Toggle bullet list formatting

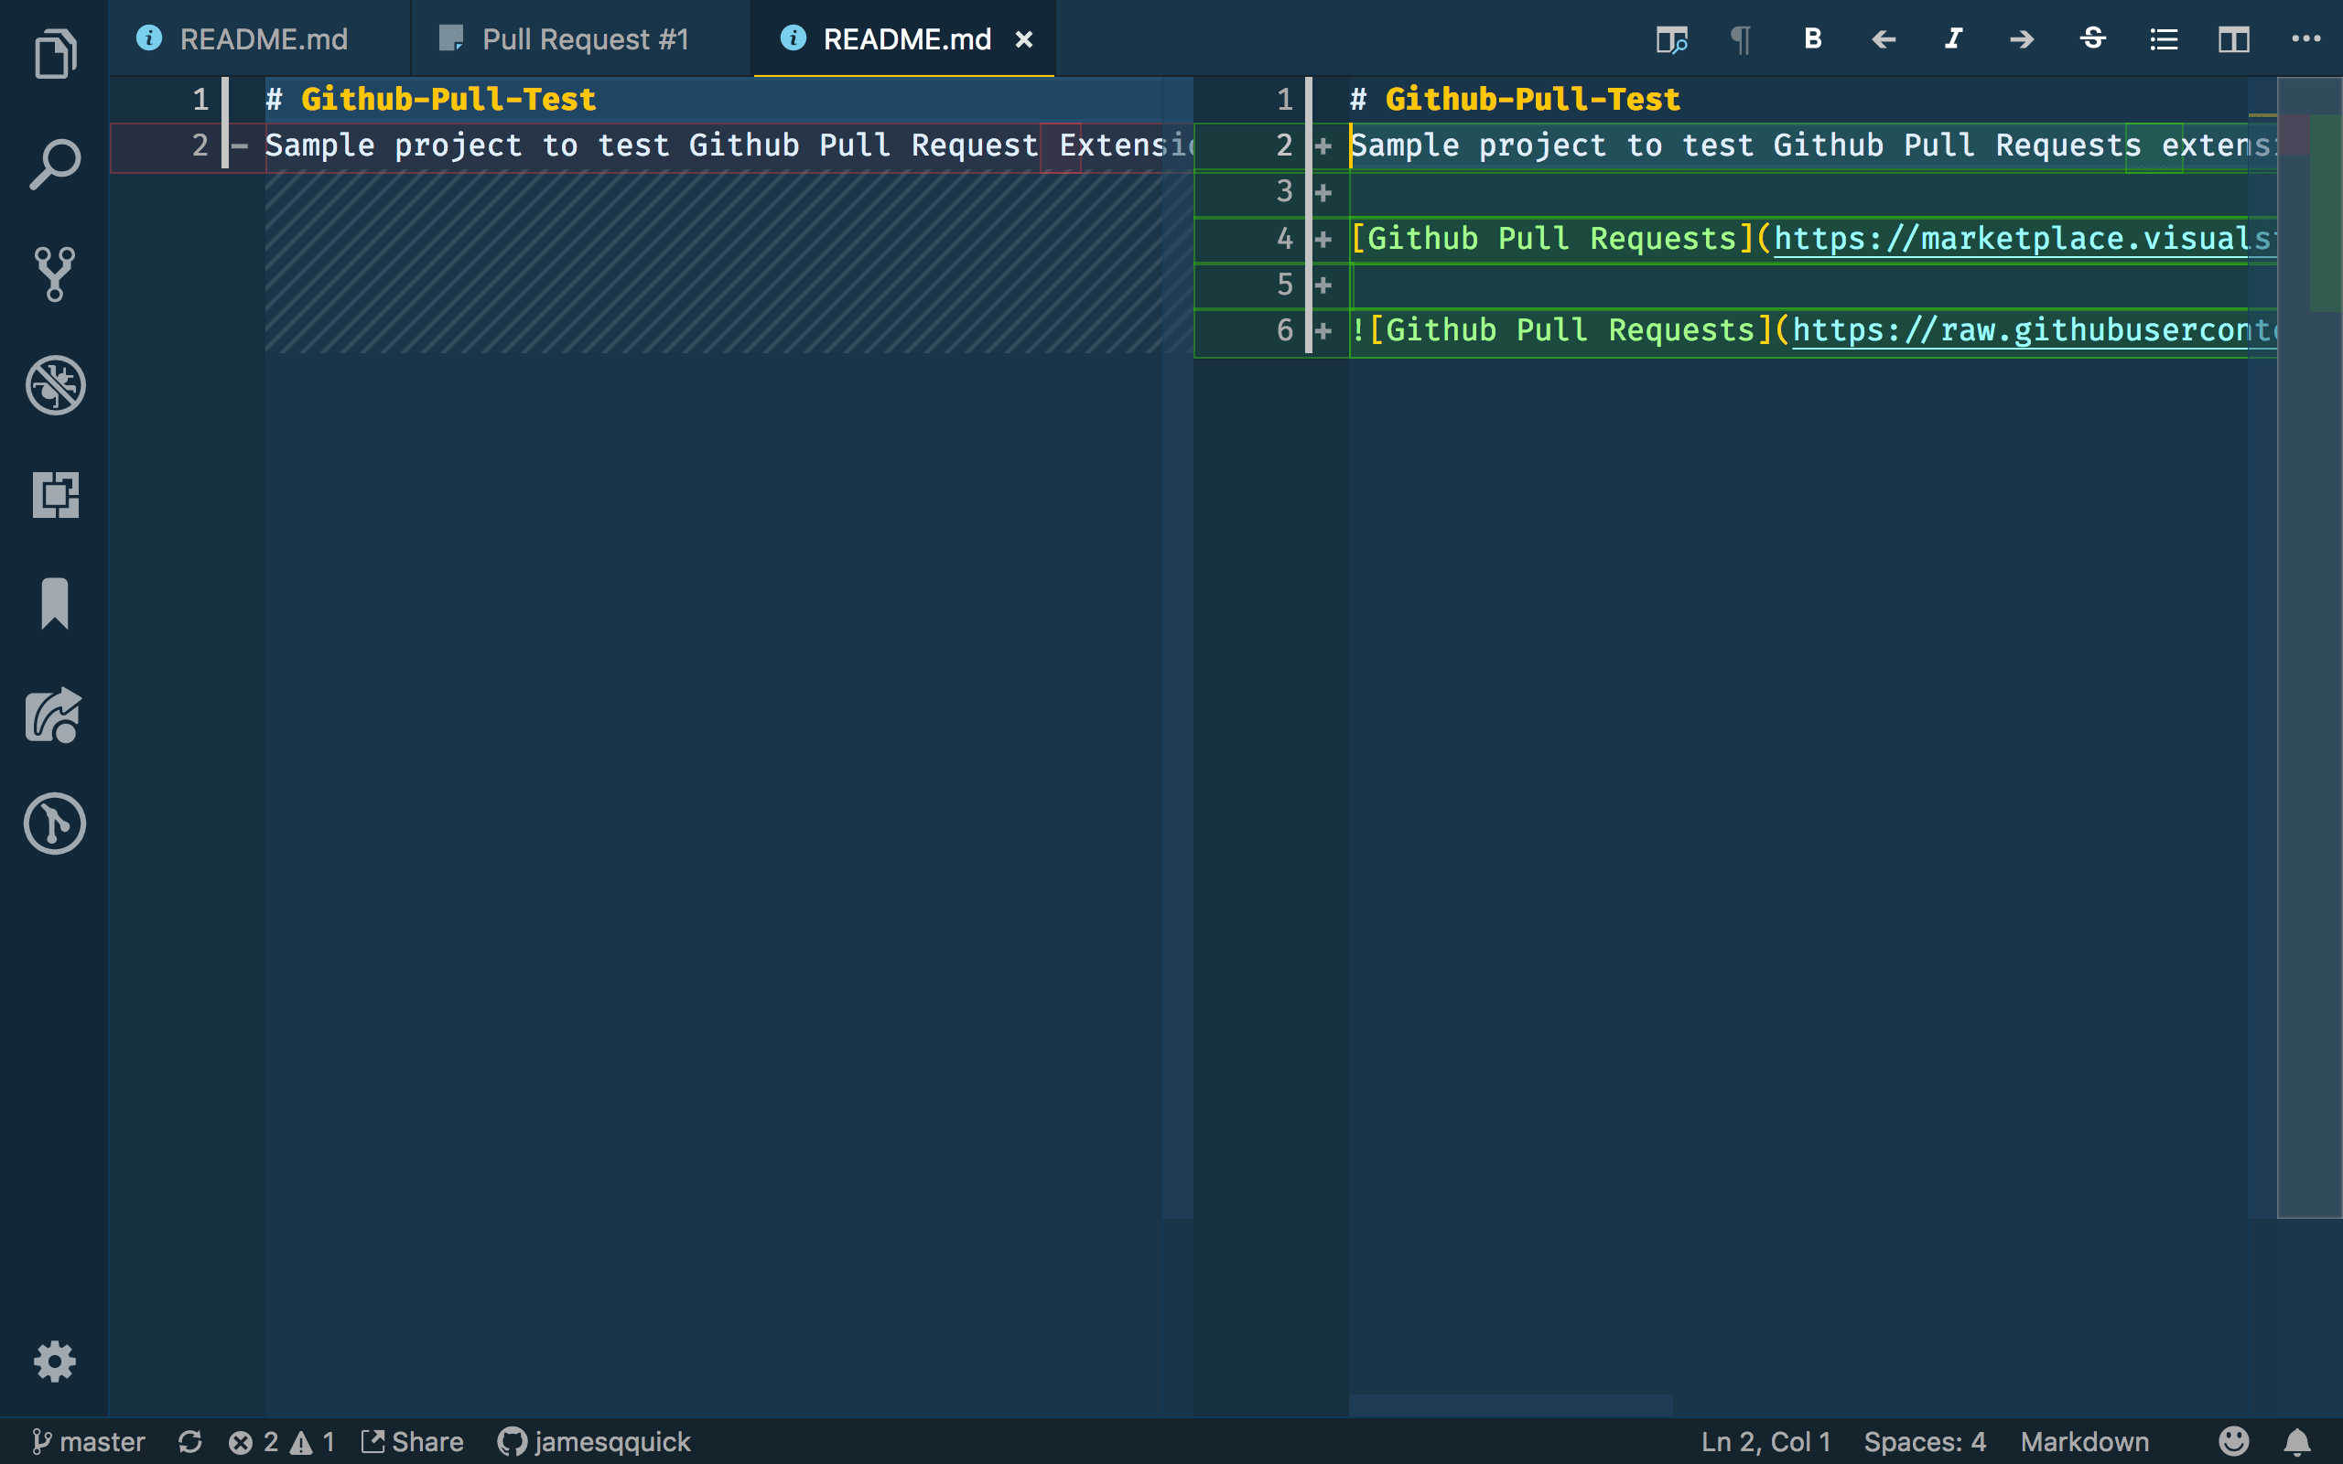[x=2164, y=39]
